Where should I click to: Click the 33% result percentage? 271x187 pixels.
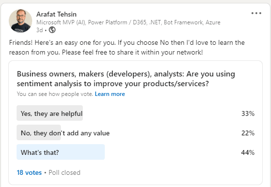coord(248,113)
